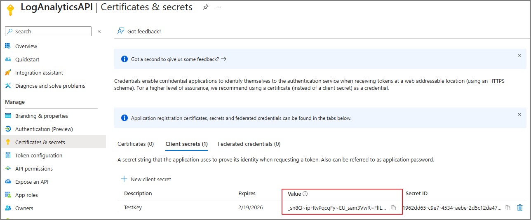This screenshot has width=531, height=220.
Task: Click the Owners people icon
Action: point(8,208)
